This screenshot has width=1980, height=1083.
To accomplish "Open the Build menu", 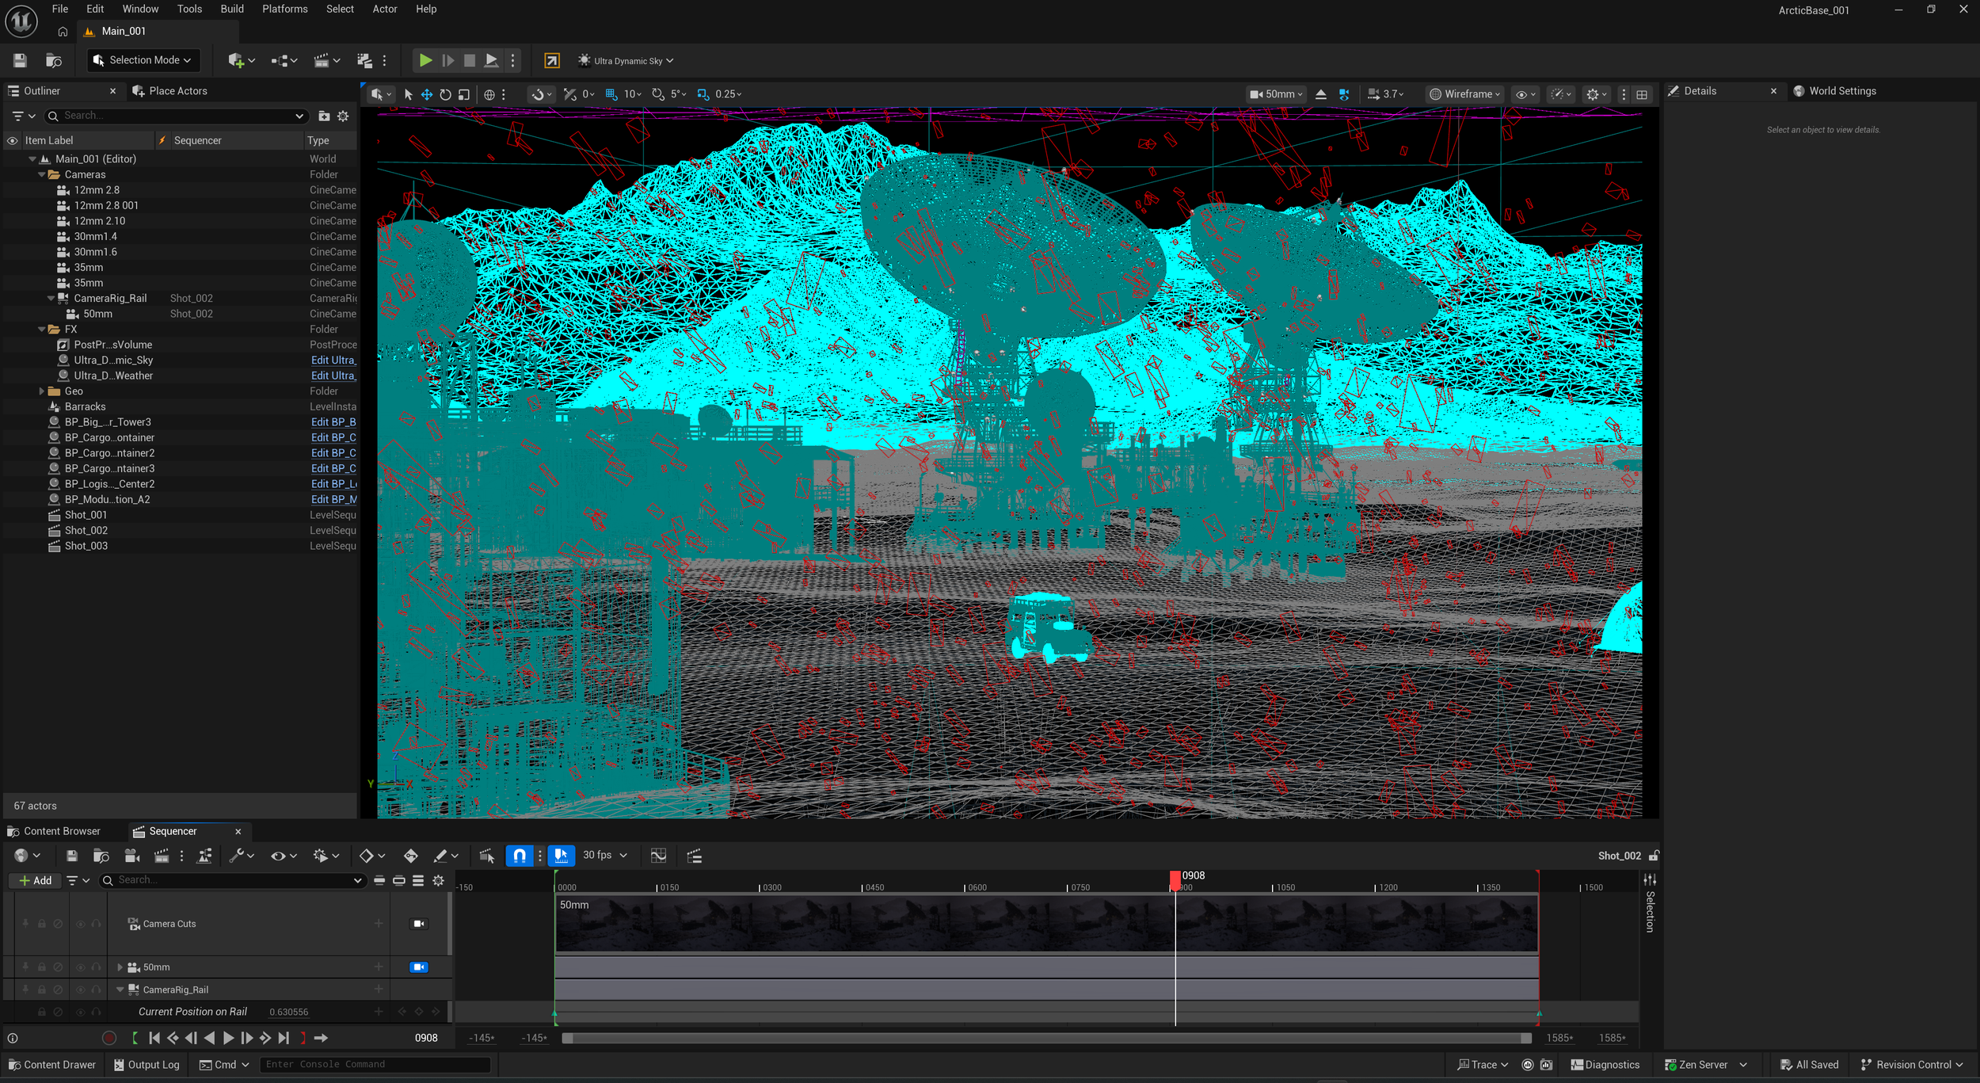I will point(232,10).
